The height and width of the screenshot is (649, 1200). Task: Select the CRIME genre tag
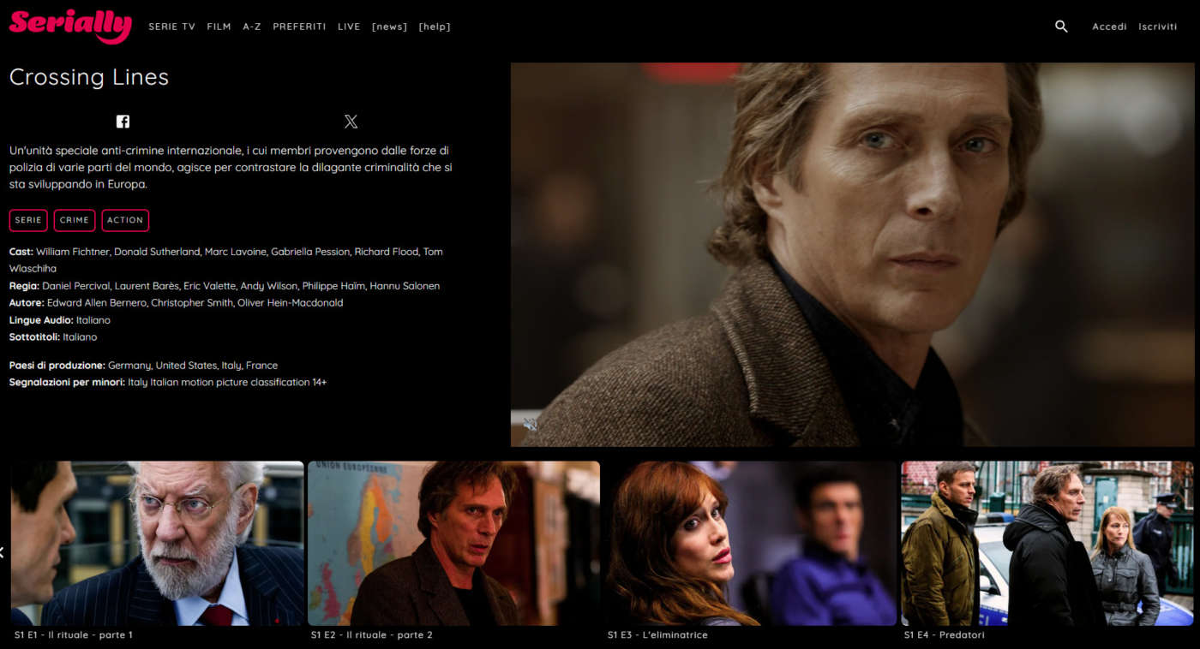75,220
